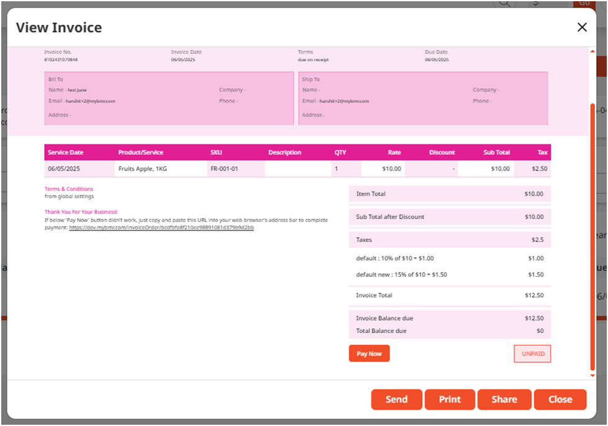The image size is (608, 426).
Task: Click the Share button
Action: point(504,399)
